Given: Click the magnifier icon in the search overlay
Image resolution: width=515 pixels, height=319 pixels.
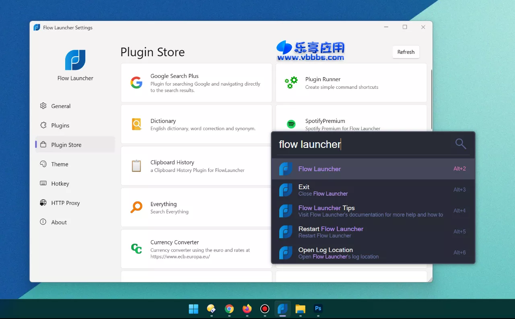Looking at the screenshot, I should [x=460, y=143].
